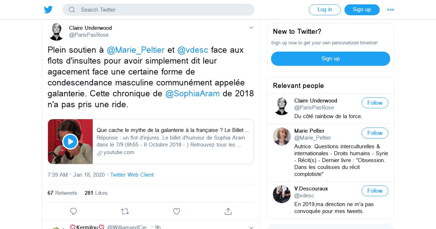This screenshot has height=229, width=436.
Task: Follow V.Descouraux
Action: (375, 191)
